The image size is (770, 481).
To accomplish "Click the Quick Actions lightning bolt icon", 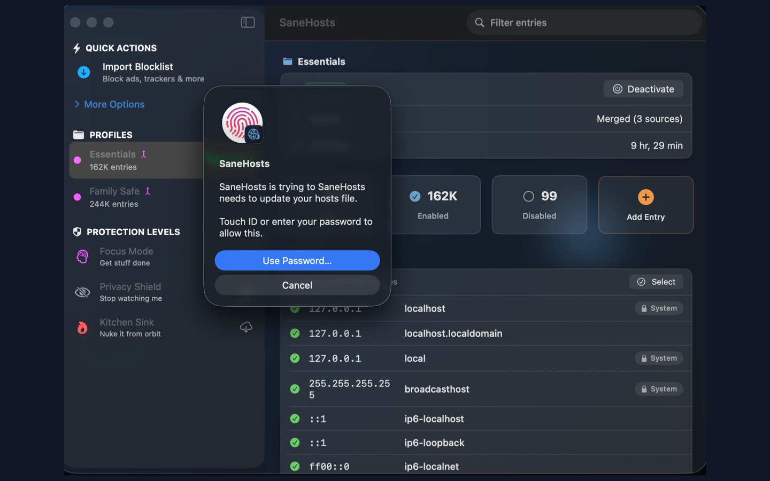I will point(76,48).
